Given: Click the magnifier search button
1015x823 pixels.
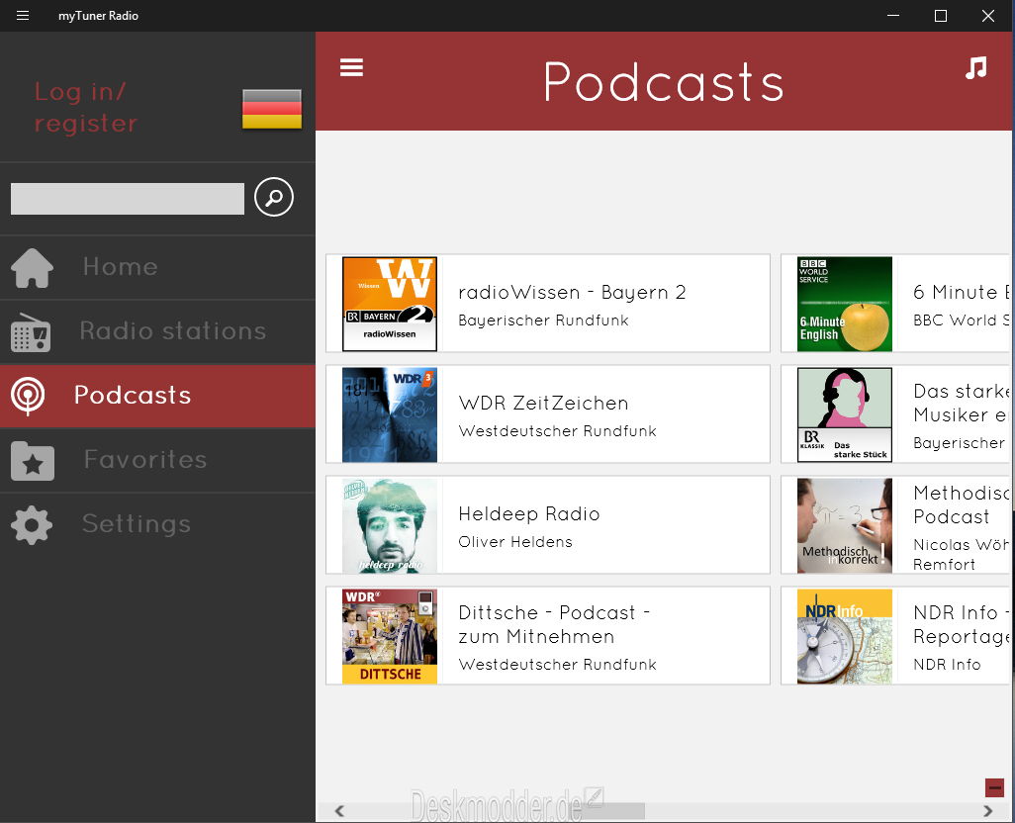Looking at the screenshot, I should coord(274,197).
